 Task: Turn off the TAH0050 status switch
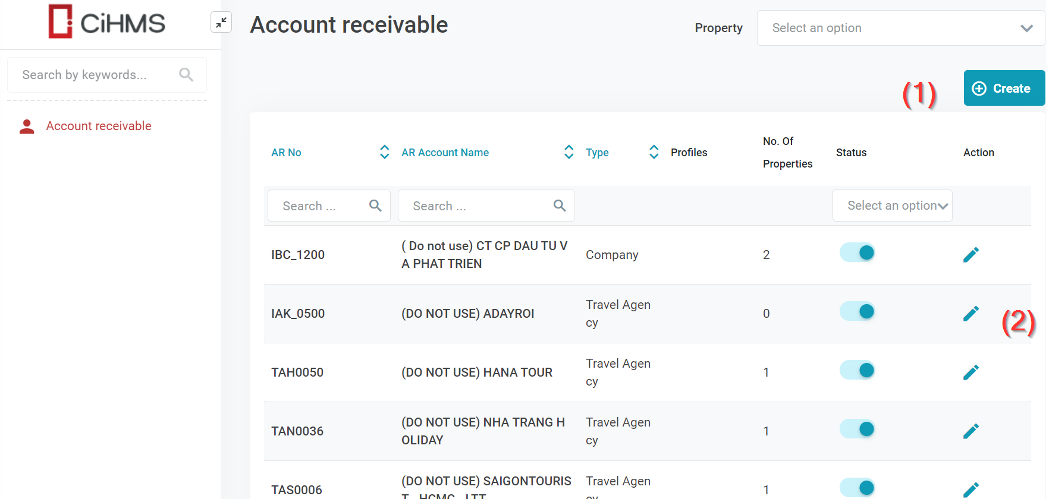857,370
